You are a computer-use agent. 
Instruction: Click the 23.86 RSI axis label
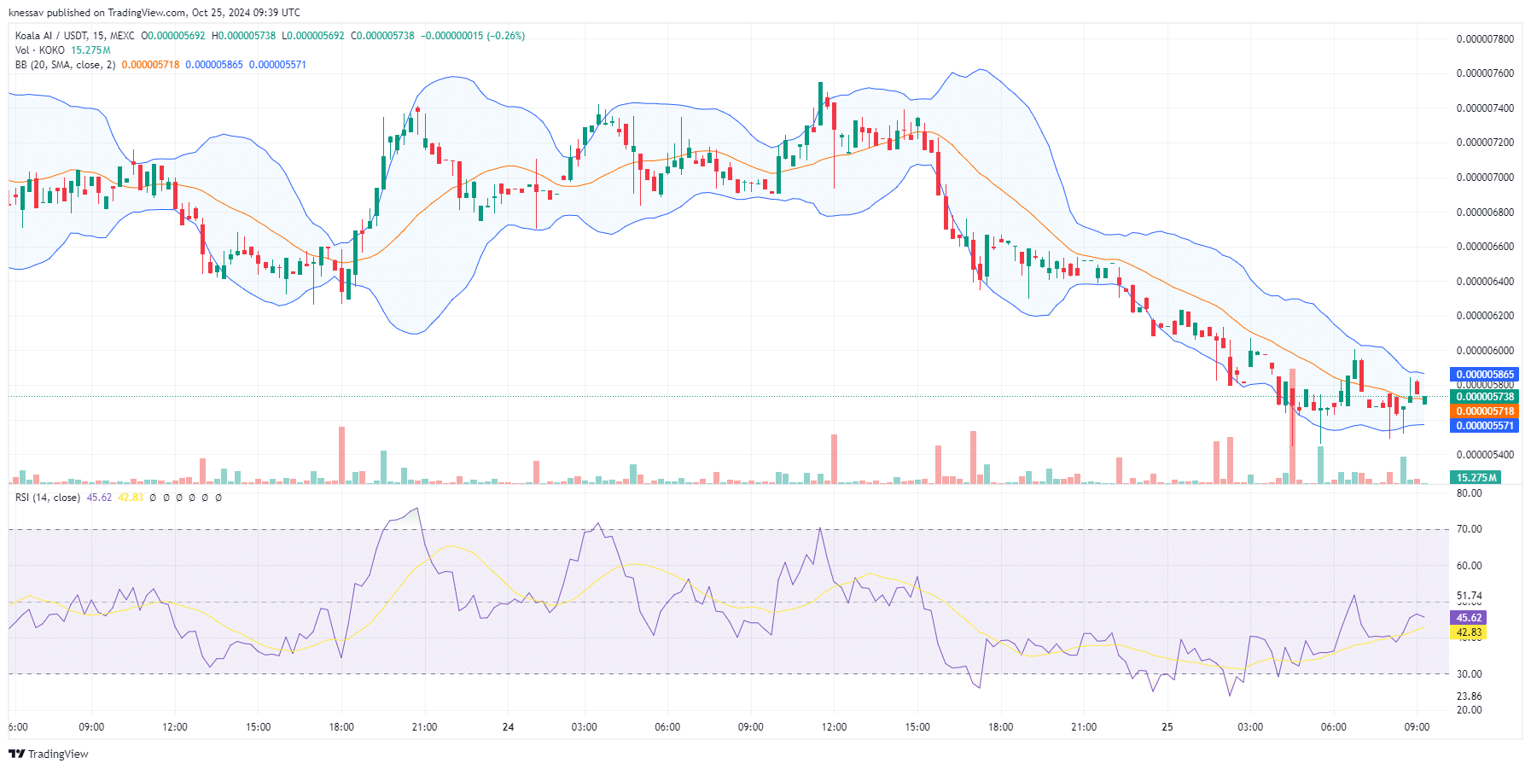click(1469, 696)
